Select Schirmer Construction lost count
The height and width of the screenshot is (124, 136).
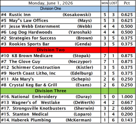[x=113, y=67]
